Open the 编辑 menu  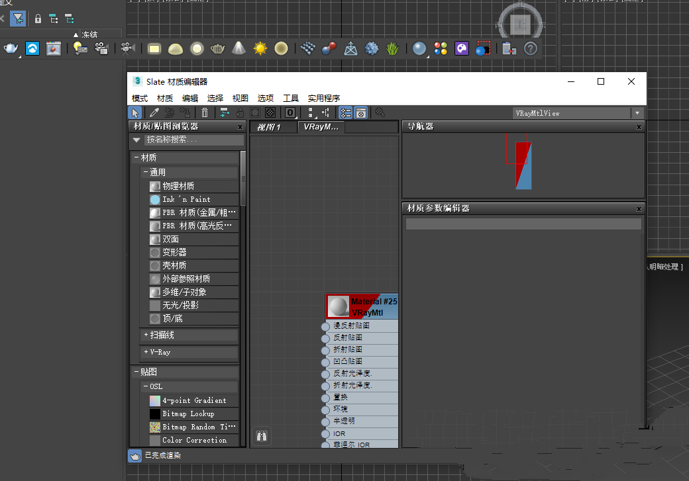click(x=190, y=99)
